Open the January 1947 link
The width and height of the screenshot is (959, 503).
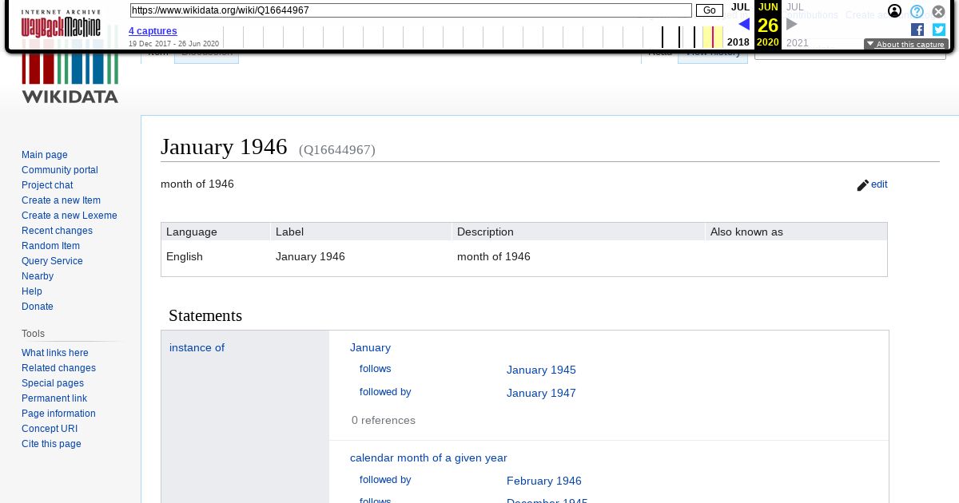541,394
